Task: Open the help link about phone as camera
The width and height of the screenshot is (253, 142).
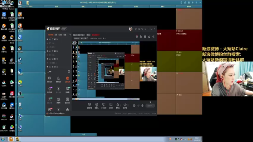Action: (57, 113)
